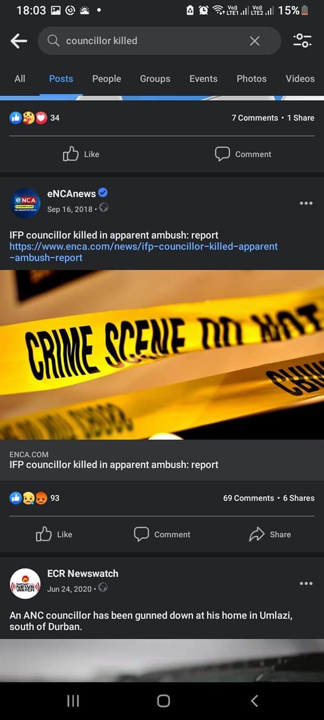Screen dimensions: 324x720
Task: Comment on the top post
Action: 243,154
